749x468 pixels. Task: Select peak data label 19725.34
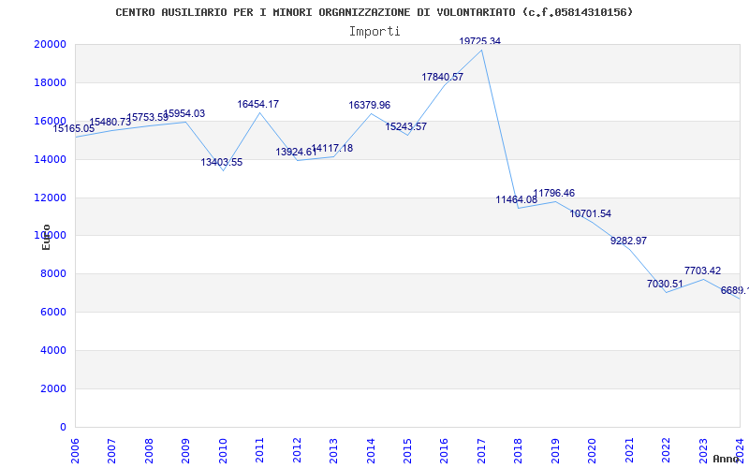(x=480, y=41)
